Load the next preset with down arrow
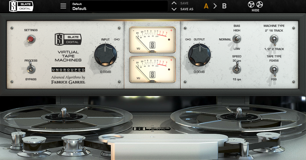Screen dimensions: 306x160 click(174, 9)
